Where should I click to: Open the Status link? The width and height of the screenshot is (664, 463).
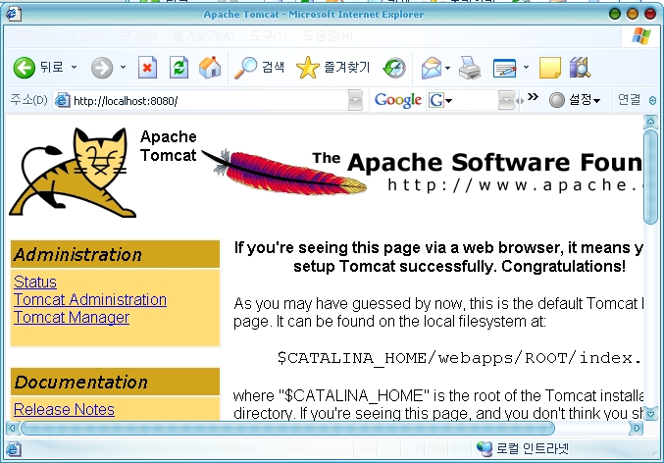(35, 283)
